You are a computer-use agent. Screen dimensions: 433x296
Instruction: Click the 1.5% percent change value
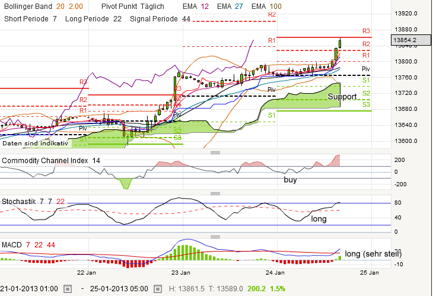click(278, 289)
